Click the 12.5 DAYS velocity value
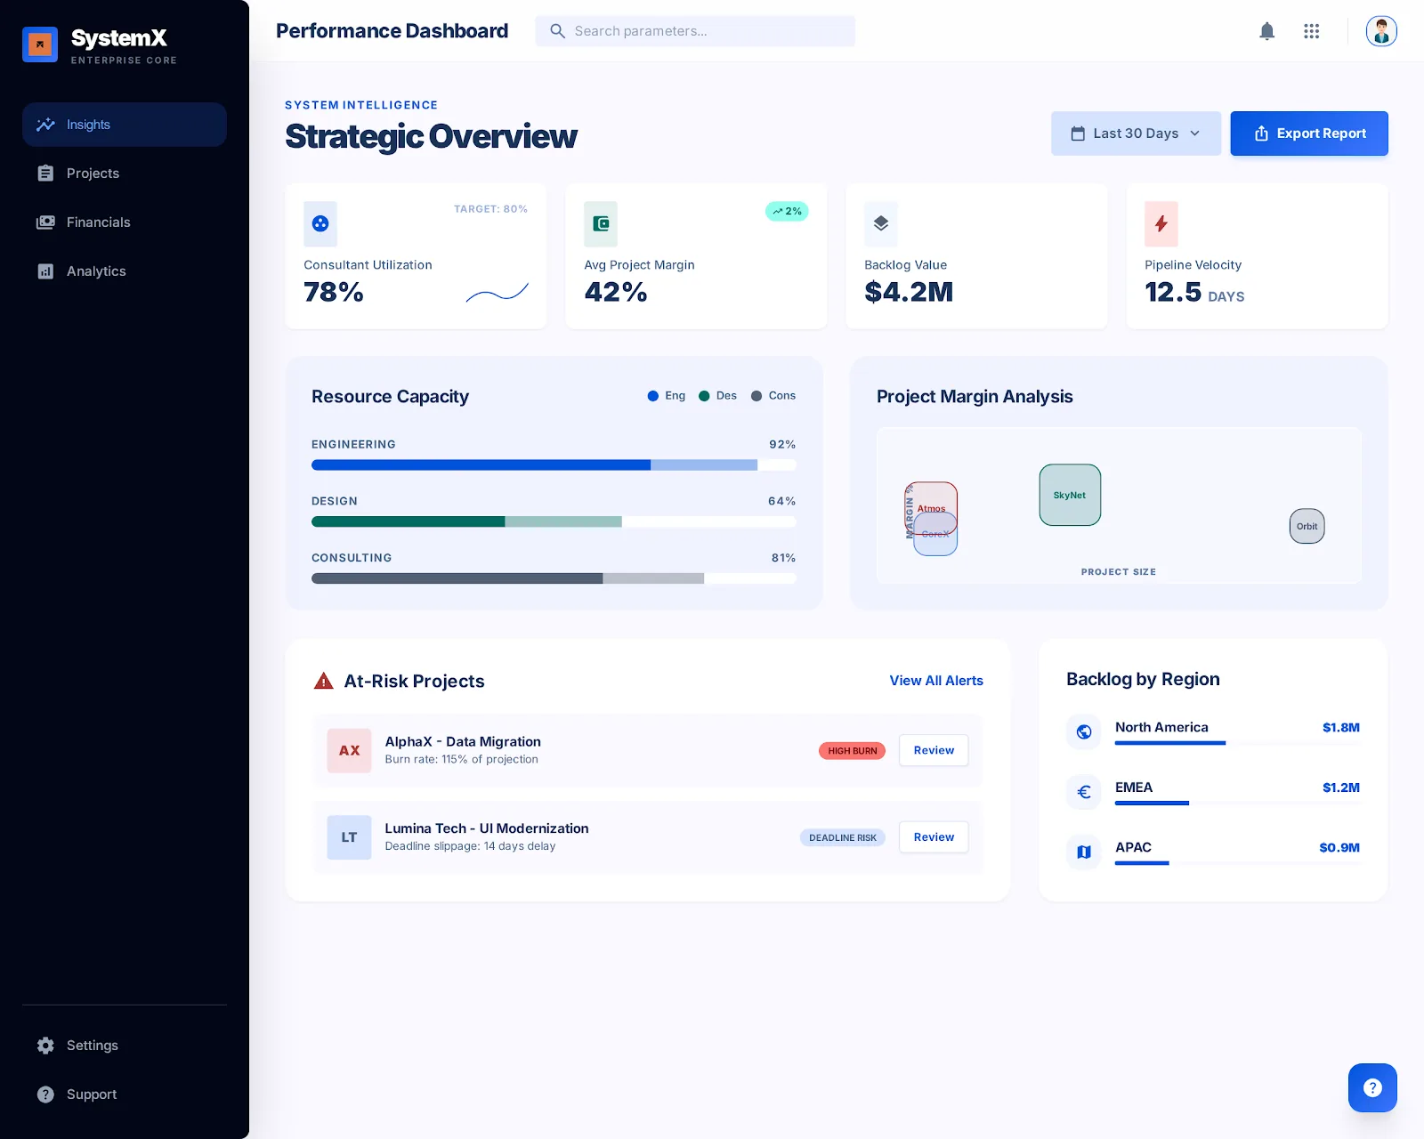 (x=1194, y=292)
